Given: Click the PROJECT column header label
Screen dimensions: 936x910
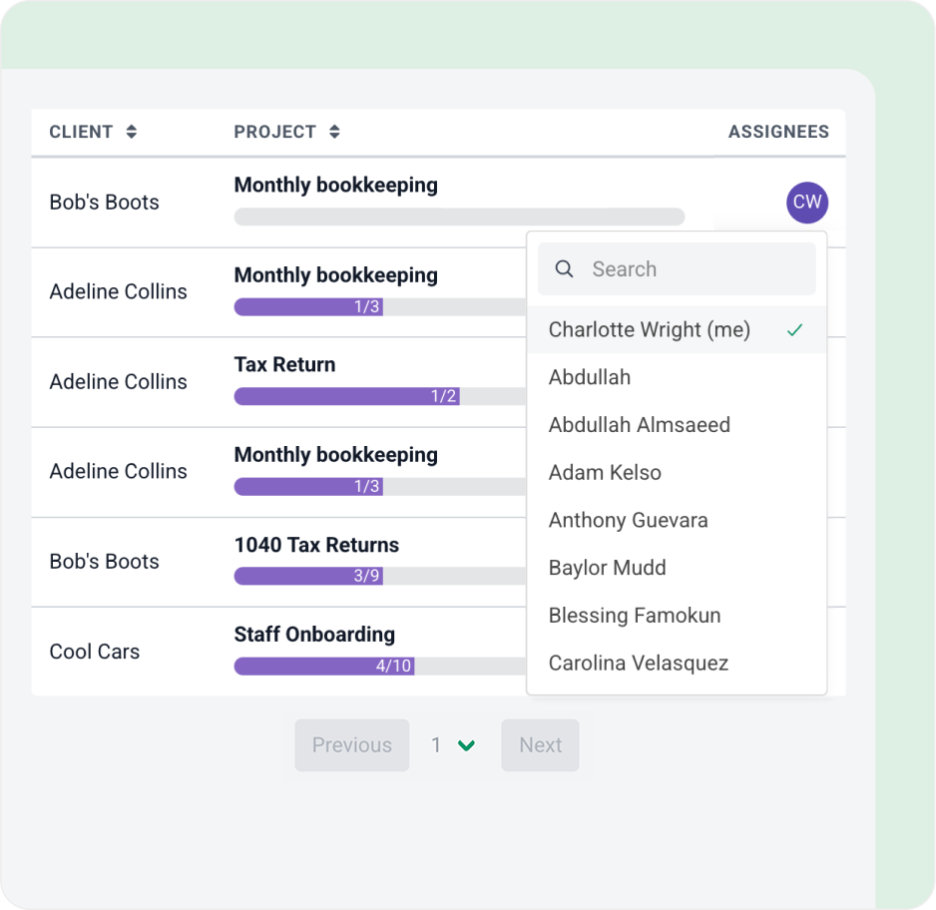Looking at the screenshot, I should coord(274,132).
